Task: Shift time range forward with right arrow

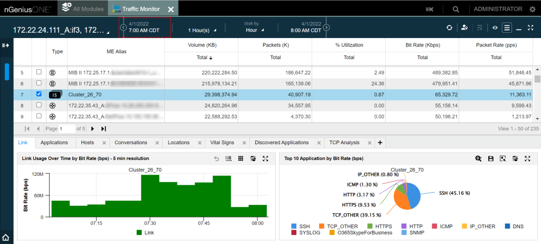Action: (327, 27)
